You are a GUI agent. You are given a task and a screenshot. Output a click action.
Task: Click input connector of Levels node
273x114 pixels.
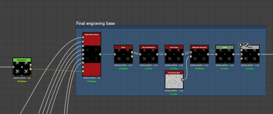point(216,54)
